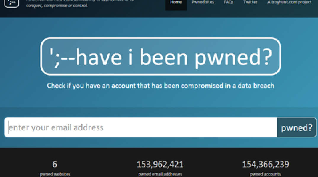The image size is (318, 177).
Task: Click the 153,962,421 count
Action: [x=160, y=164]
